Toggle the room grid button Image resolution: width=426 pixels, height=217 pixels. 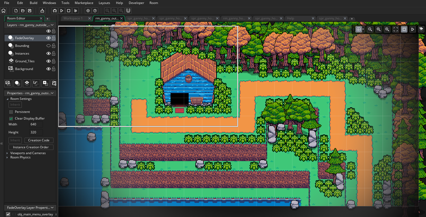359,29
